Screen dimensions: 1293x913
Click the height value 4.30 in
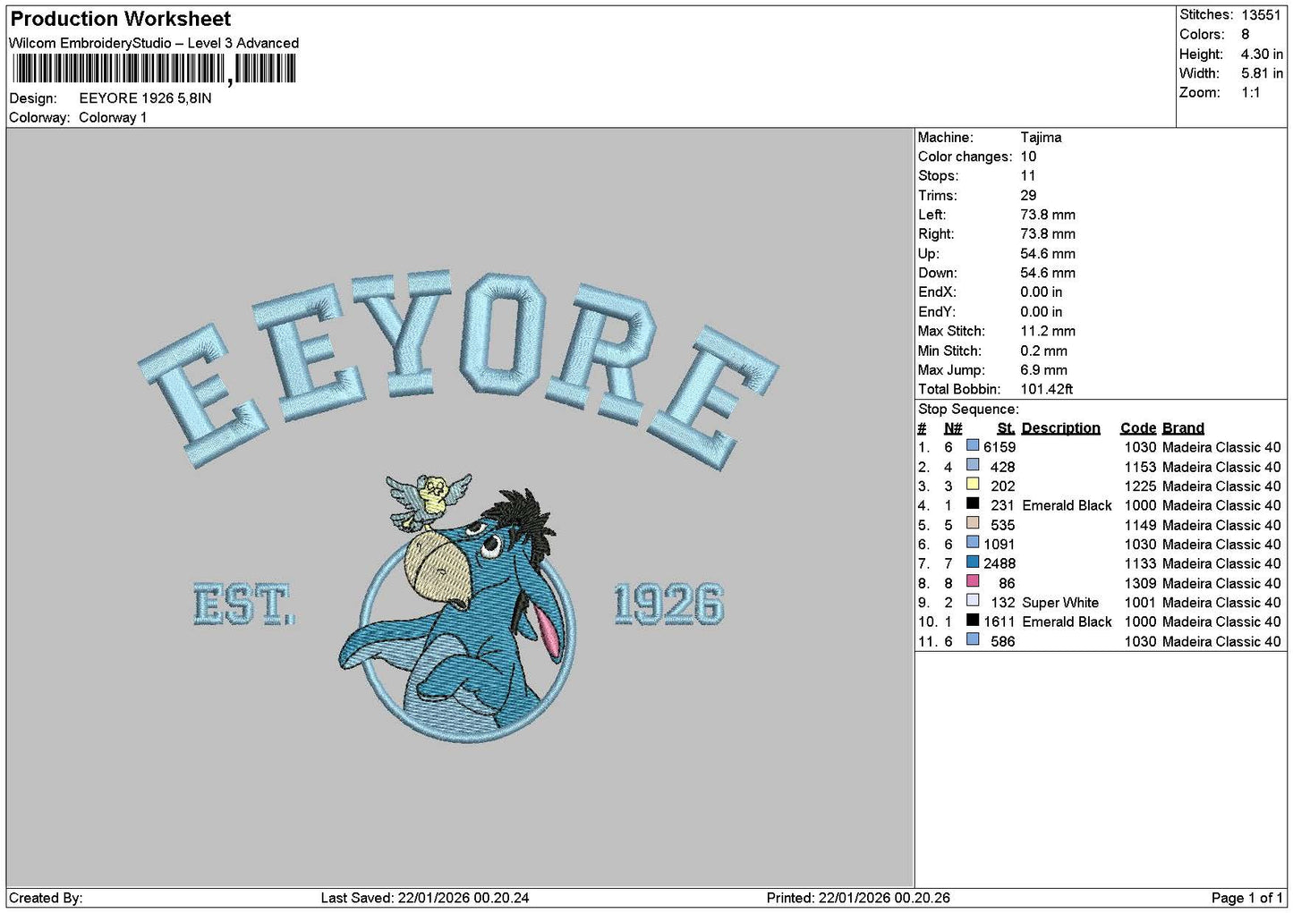[1262, 54]
